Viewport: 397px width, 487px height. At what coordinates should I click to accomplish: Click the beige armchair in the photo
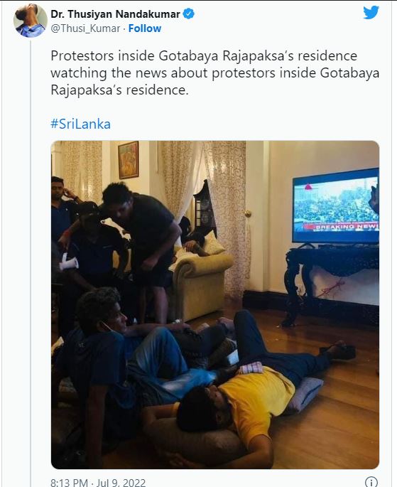202,281
